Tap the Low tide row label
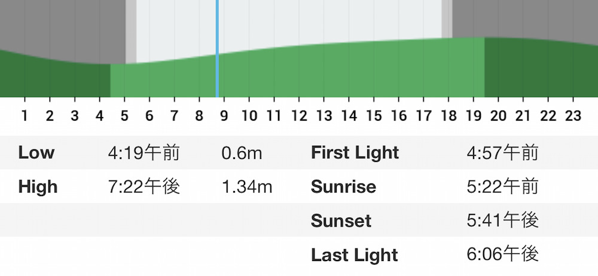The height and width of the screenshot is (276, 598). (36, 152)
